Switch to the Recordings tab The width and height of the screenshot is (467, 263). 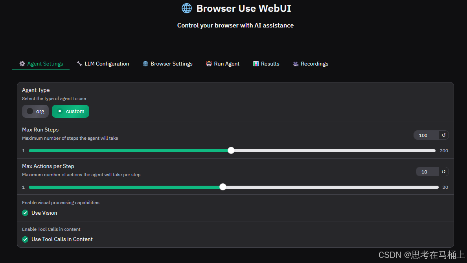[x=311, y=64]
